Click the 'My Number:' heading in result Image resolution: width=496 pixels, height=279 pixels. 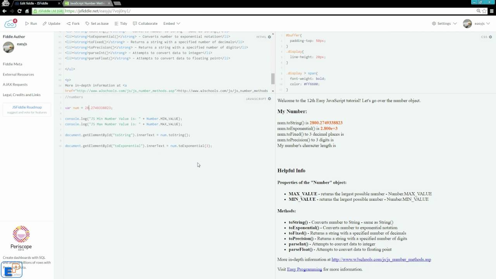pyautogui.click(x=292, y=111)
